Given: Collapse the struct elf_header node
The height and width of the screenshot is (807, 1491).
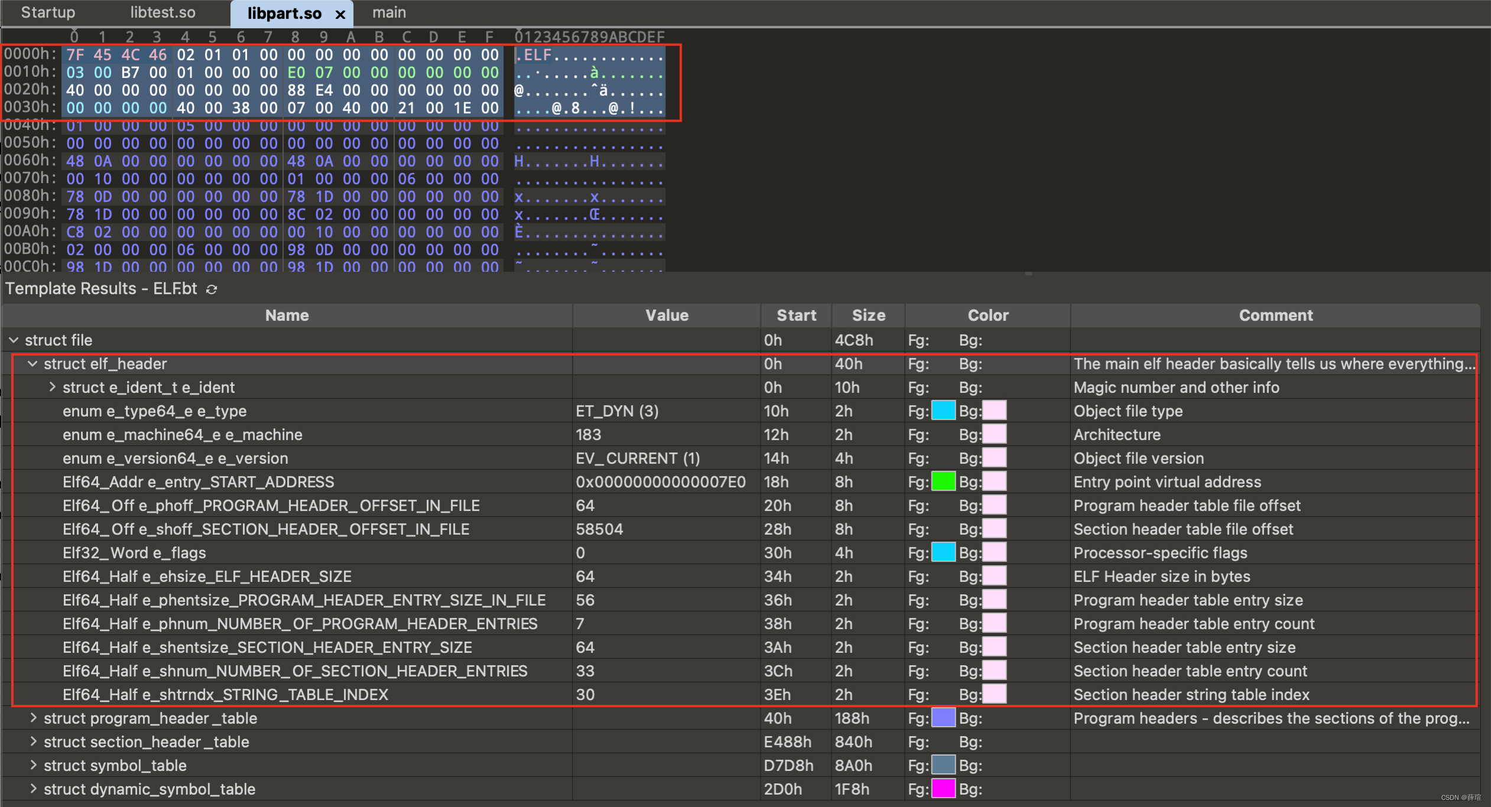Looking at the screenshot, I should click(33, 364).
